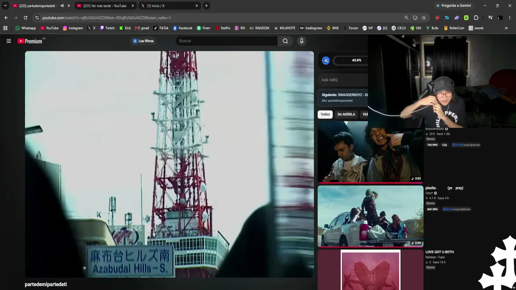This screenshot has height=290, width=516.
Task: Select the 'Todos' filter chip
Action: click(x=325, y=114)
